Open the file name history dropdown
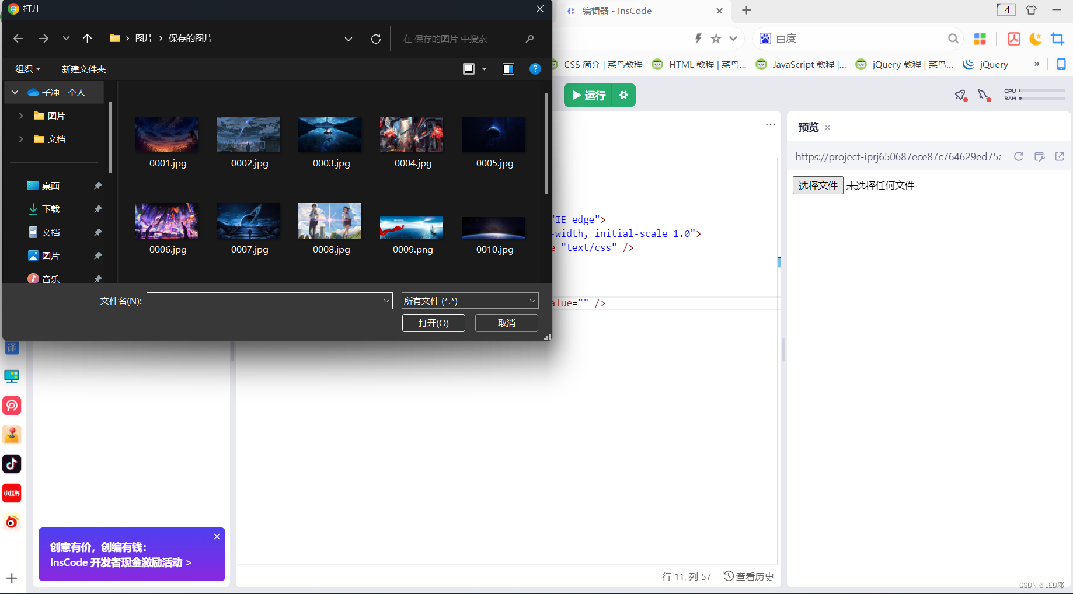The image size is (1073, 594). pyautogui.click(x=386, y=301)
